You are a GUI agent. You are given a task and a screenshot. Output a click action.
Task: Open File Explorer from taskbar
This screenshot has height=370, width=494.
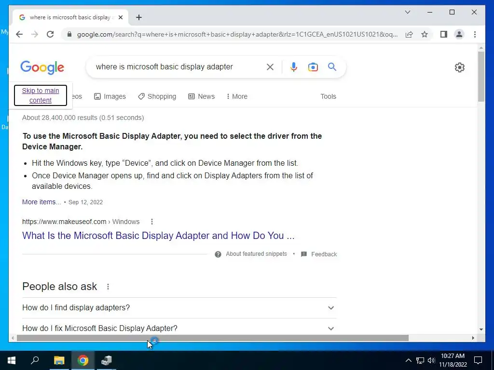pyautogui.click(x=59, y=360)
